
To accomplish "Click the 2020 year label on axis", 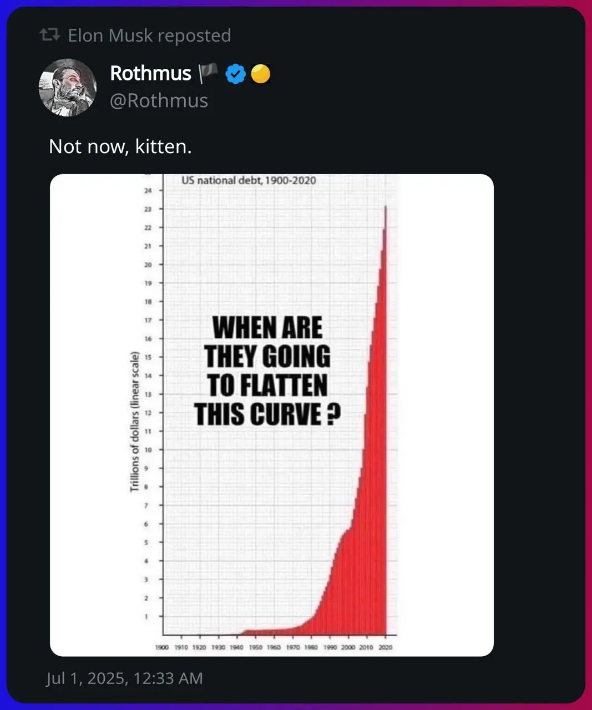I will (385, 647).
